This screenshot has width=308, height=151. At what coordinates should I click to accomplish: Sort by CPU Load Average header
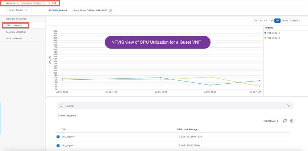click(x=187, y=129)
